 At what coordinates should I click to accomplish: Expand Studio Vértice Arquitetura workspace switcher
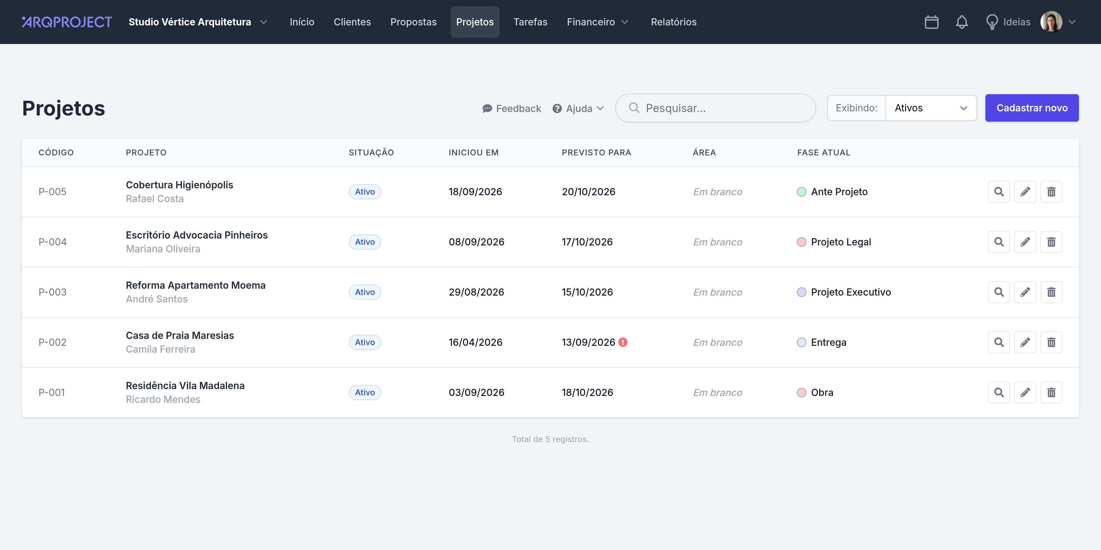coord(198,22)
